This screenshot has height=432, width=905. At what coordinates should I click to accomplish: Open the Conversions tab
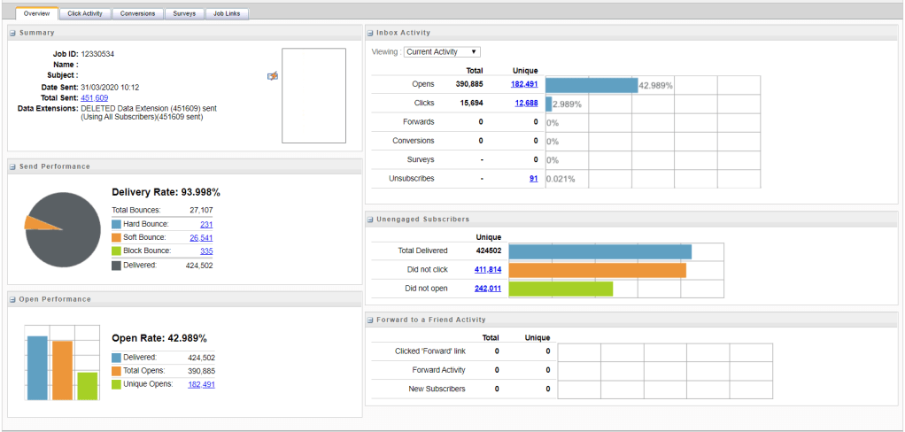tap(138, 14)
